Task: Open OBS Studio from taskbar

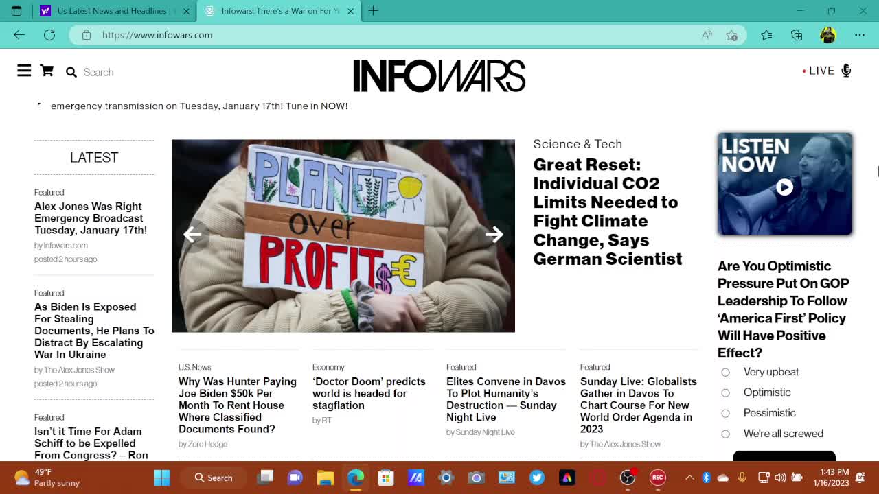Action: pos(628,478)
